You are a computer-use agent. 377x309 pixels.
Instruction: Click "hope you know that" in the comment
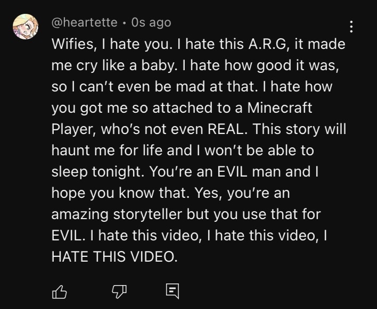113,193
